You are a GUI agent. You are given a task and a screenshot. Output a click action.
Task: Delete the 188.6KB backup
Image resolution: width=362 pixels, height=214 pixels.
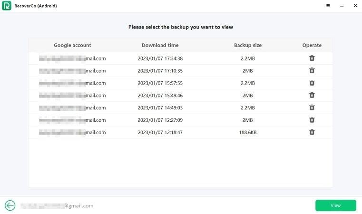(x=312, y=132)
